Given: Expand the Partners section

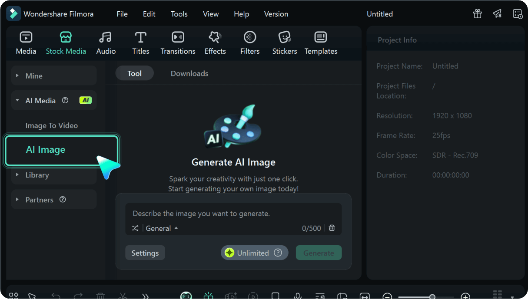Looking at the screenshot, I should (54, 200).
